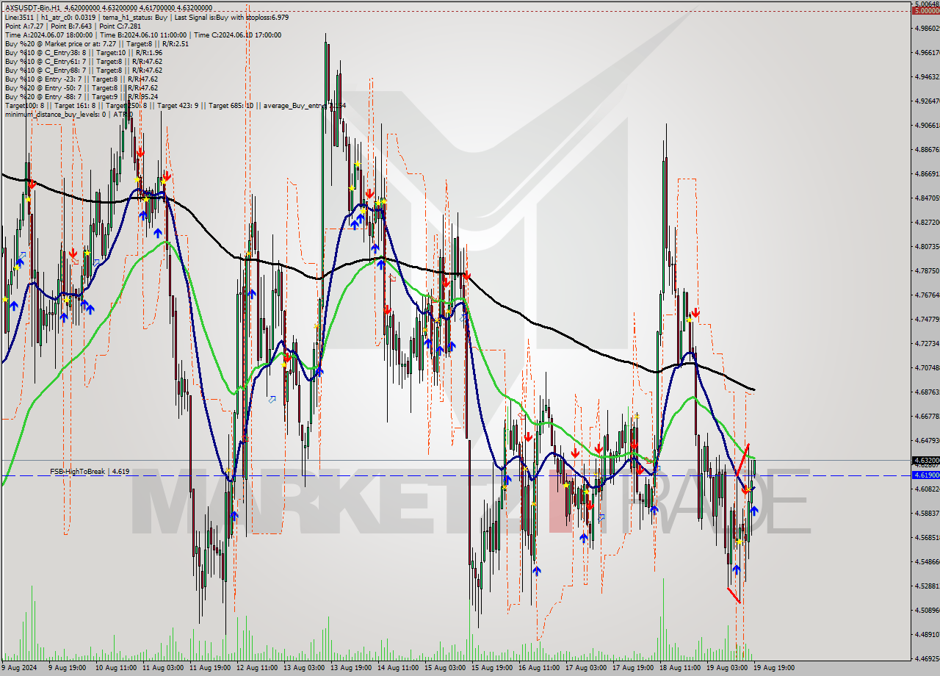
Task: Click the 'Target100: 8 || Target 161: 8' line
Action: 175,105
